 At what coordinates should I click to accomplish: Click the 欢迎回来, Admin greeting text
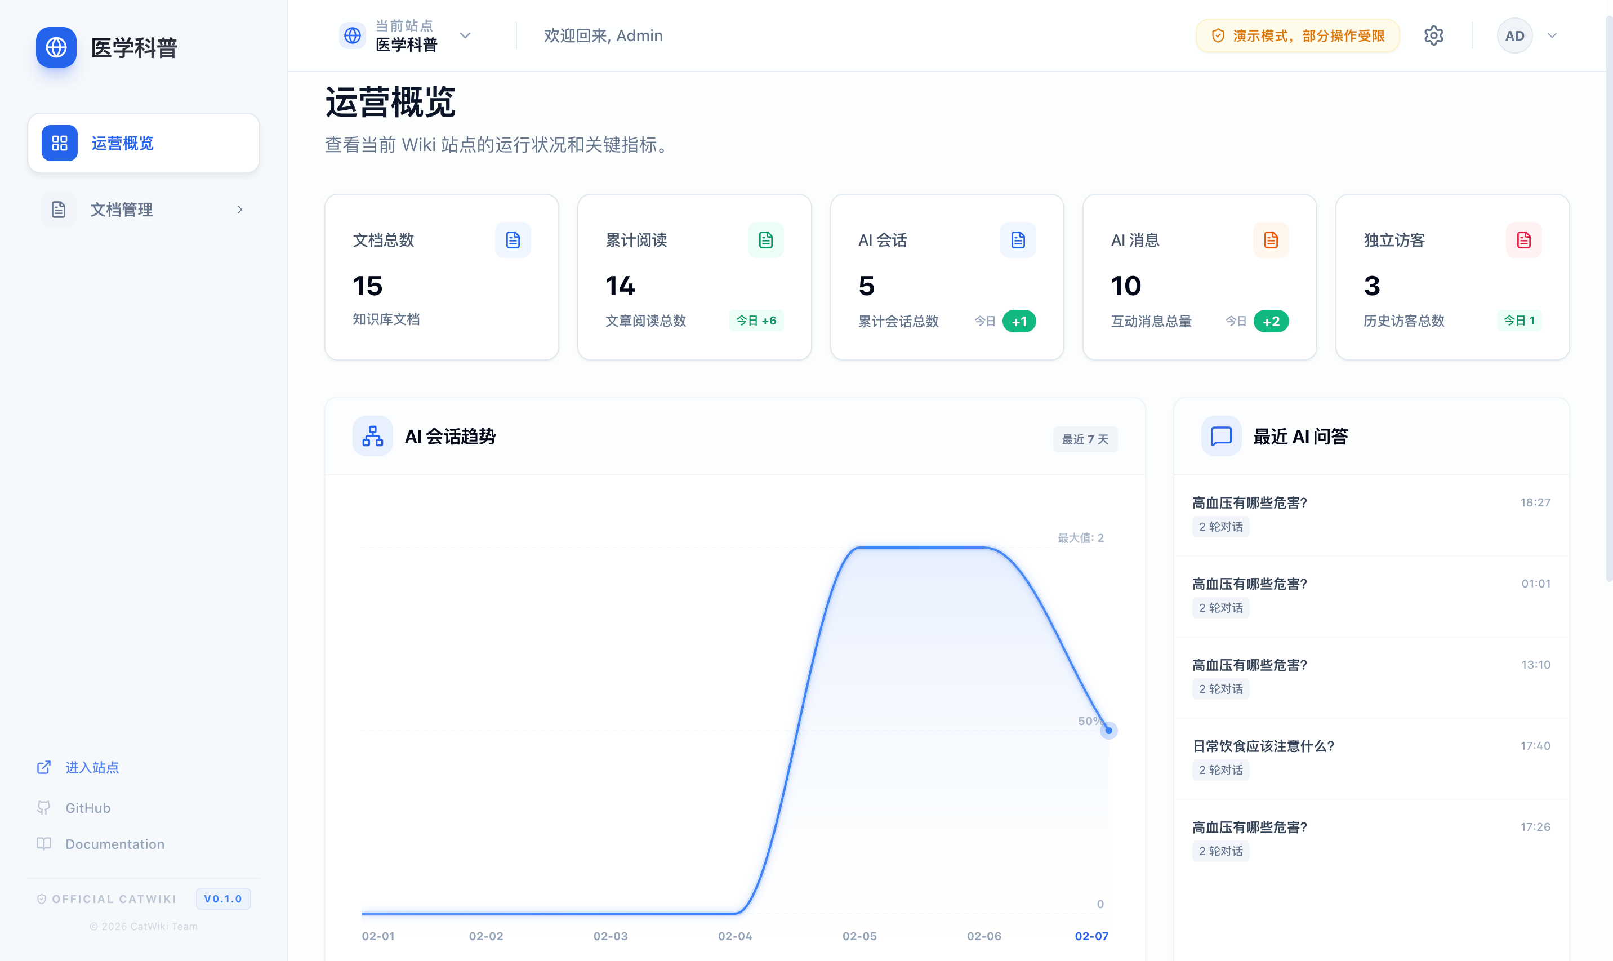(x=603, y=35)
